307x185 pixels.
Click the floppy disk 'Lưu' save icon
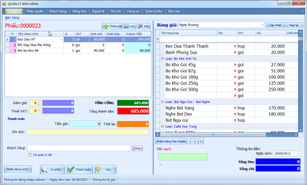[127, 27]
